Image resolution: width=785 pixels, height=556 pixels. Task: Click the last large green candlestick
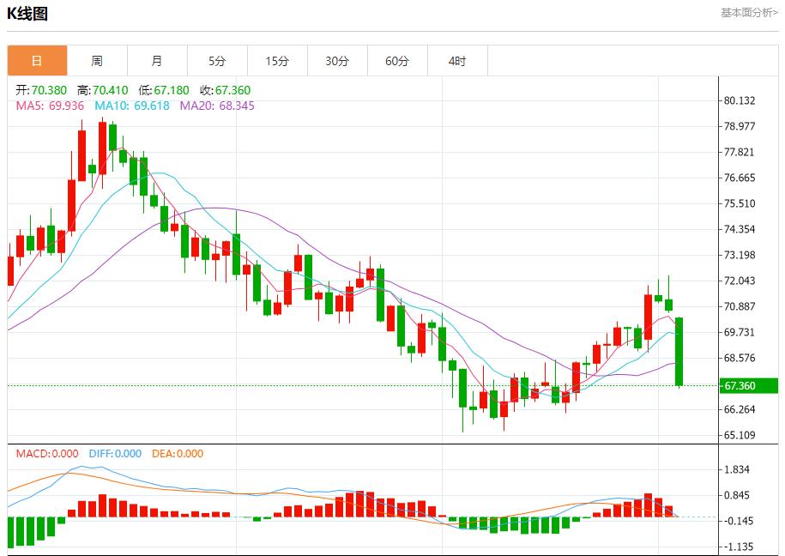click(679, 352)
